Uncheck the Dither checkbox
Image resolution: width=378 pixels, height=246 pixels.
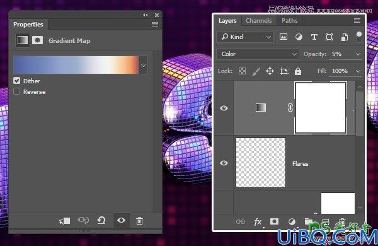[x=16, y=81]
